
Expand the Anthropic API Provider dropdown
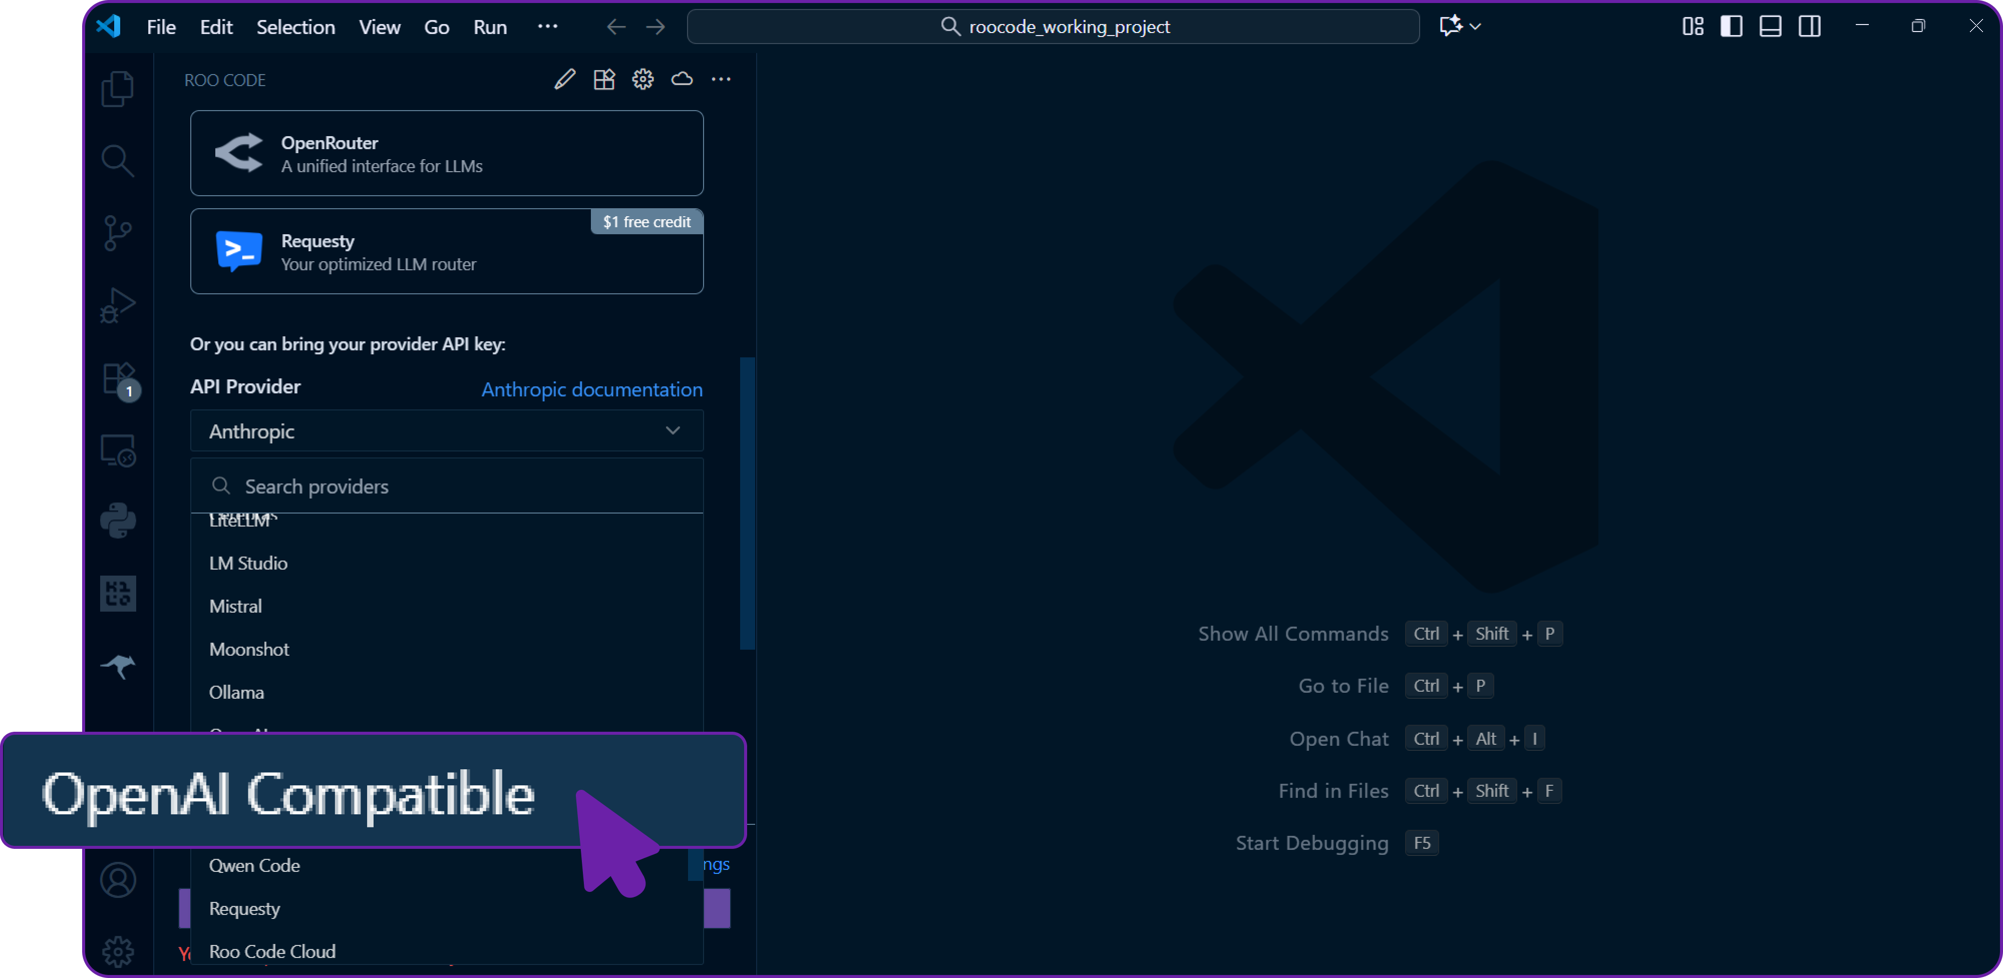click(446, 431)
